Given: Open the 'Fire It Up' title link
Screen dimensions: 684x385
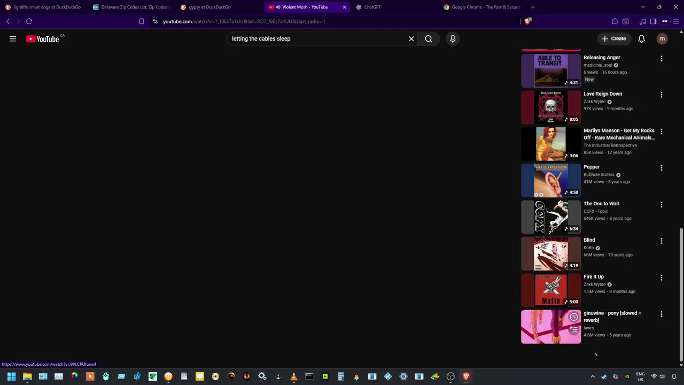Looking at the screenshot, I should click(594, 277).
